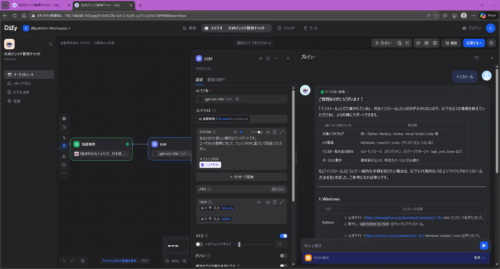Organize blocks with the grid-plus icon

[x=64, y=156]
